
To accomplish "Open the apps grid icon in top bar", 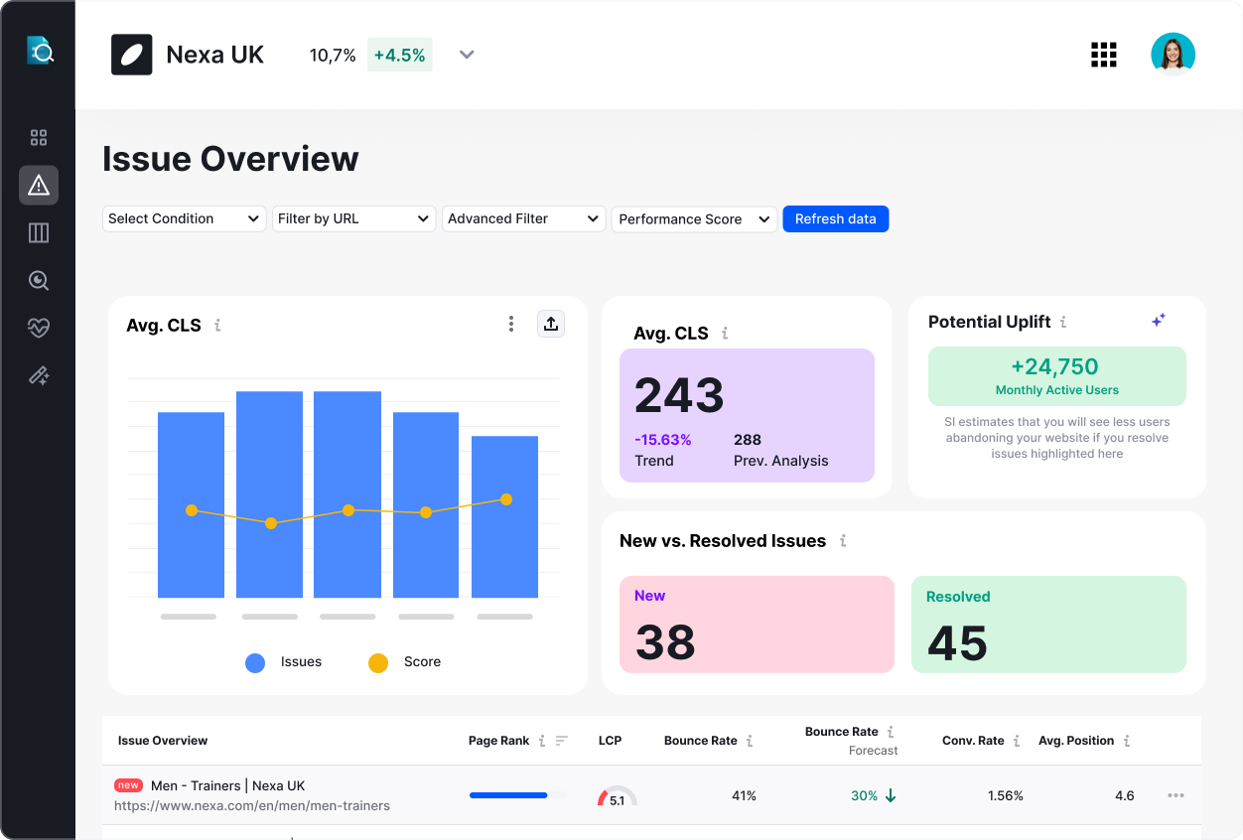I will coord(1103,55).
